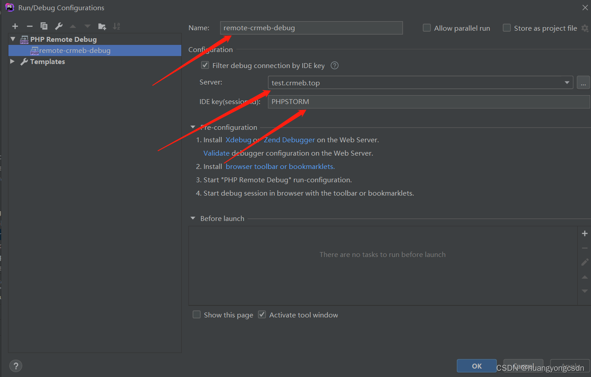Open store as project file gear settings
591x377 pixels.
tap(585, 28)
